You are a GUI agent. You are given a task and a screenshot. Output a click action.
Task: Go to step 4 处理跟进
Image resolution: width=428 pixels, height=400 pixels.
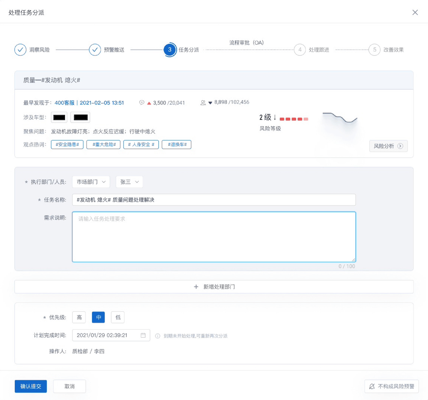click(300, 50)
